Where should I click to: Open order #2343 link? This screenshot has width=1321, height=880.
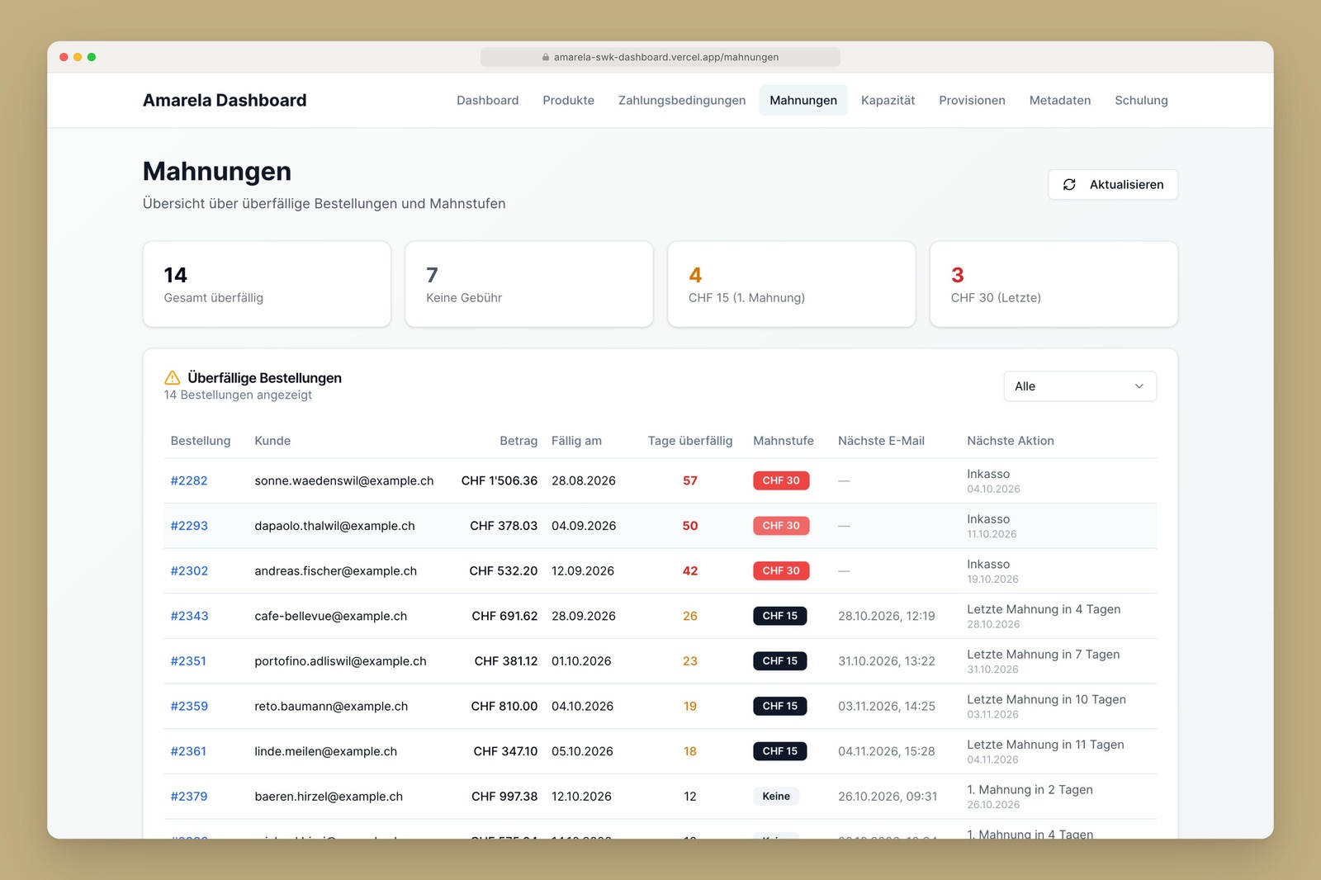[x=189, y=617]
